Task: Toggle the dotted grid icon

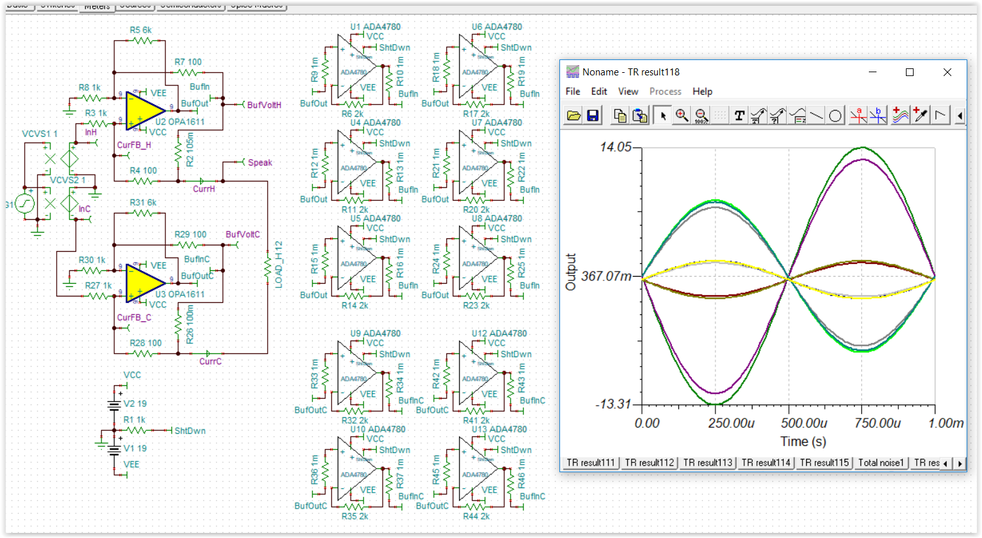Action: point(720,116)
